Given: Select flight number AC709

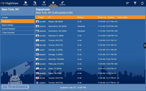Looking at the screenshot, I should 42,78.
